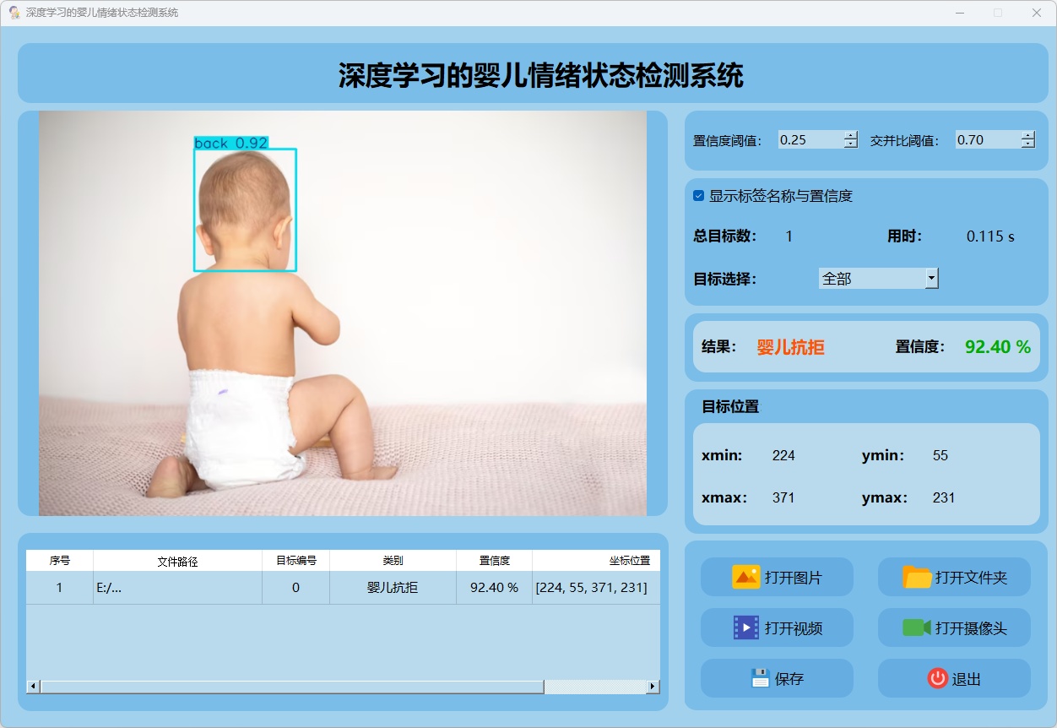
Task: Click the 置信度阈值 input field showing 0.25
Action: tap(811, 140)
